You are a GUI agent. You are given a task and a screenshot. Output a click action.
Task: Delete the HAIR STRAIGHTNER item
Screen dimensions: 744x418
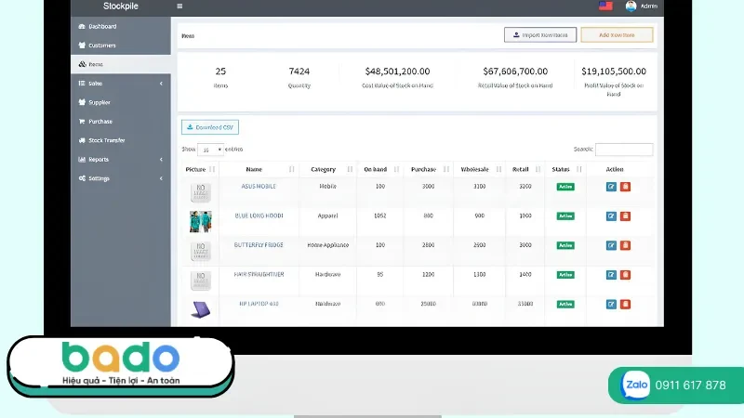pyautogui.click(x=625, y=275)
